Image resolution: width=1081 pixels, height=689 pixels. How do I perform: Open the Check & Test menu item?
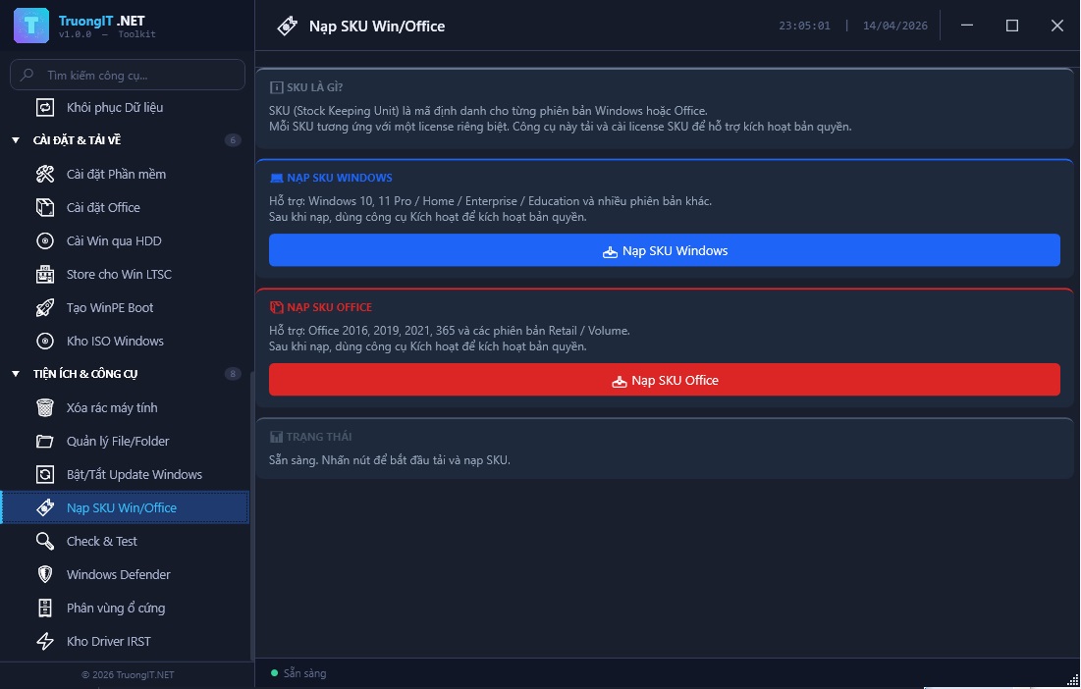101,542
